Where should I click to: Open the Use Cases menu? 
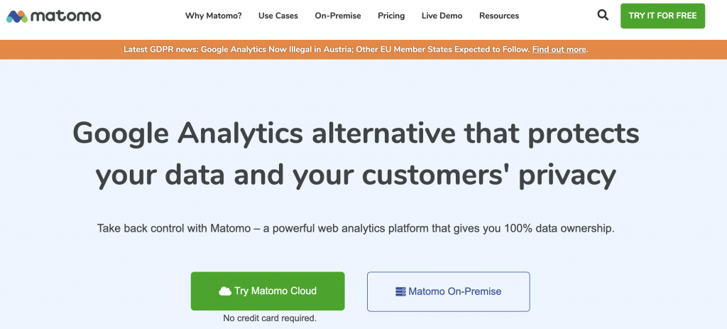click(278, 16)
